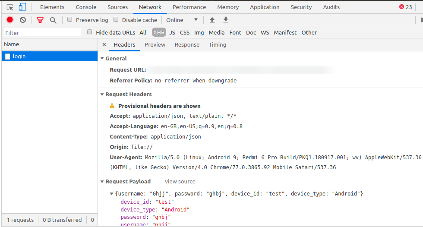Open the Security panel
The width and height of the screenshot is (423, 227).
click(x=301, y=7)
